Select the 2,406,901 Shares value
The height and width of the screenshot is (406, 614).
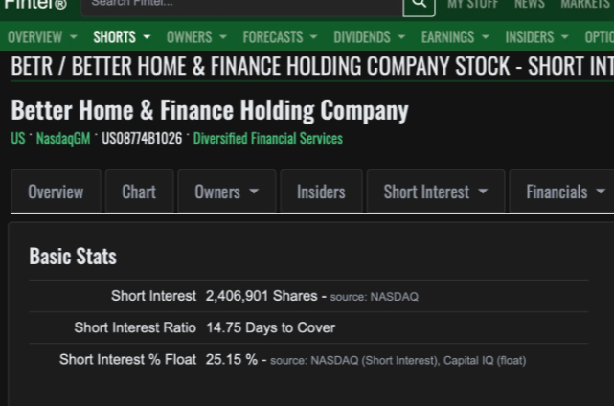coord(262,296)
